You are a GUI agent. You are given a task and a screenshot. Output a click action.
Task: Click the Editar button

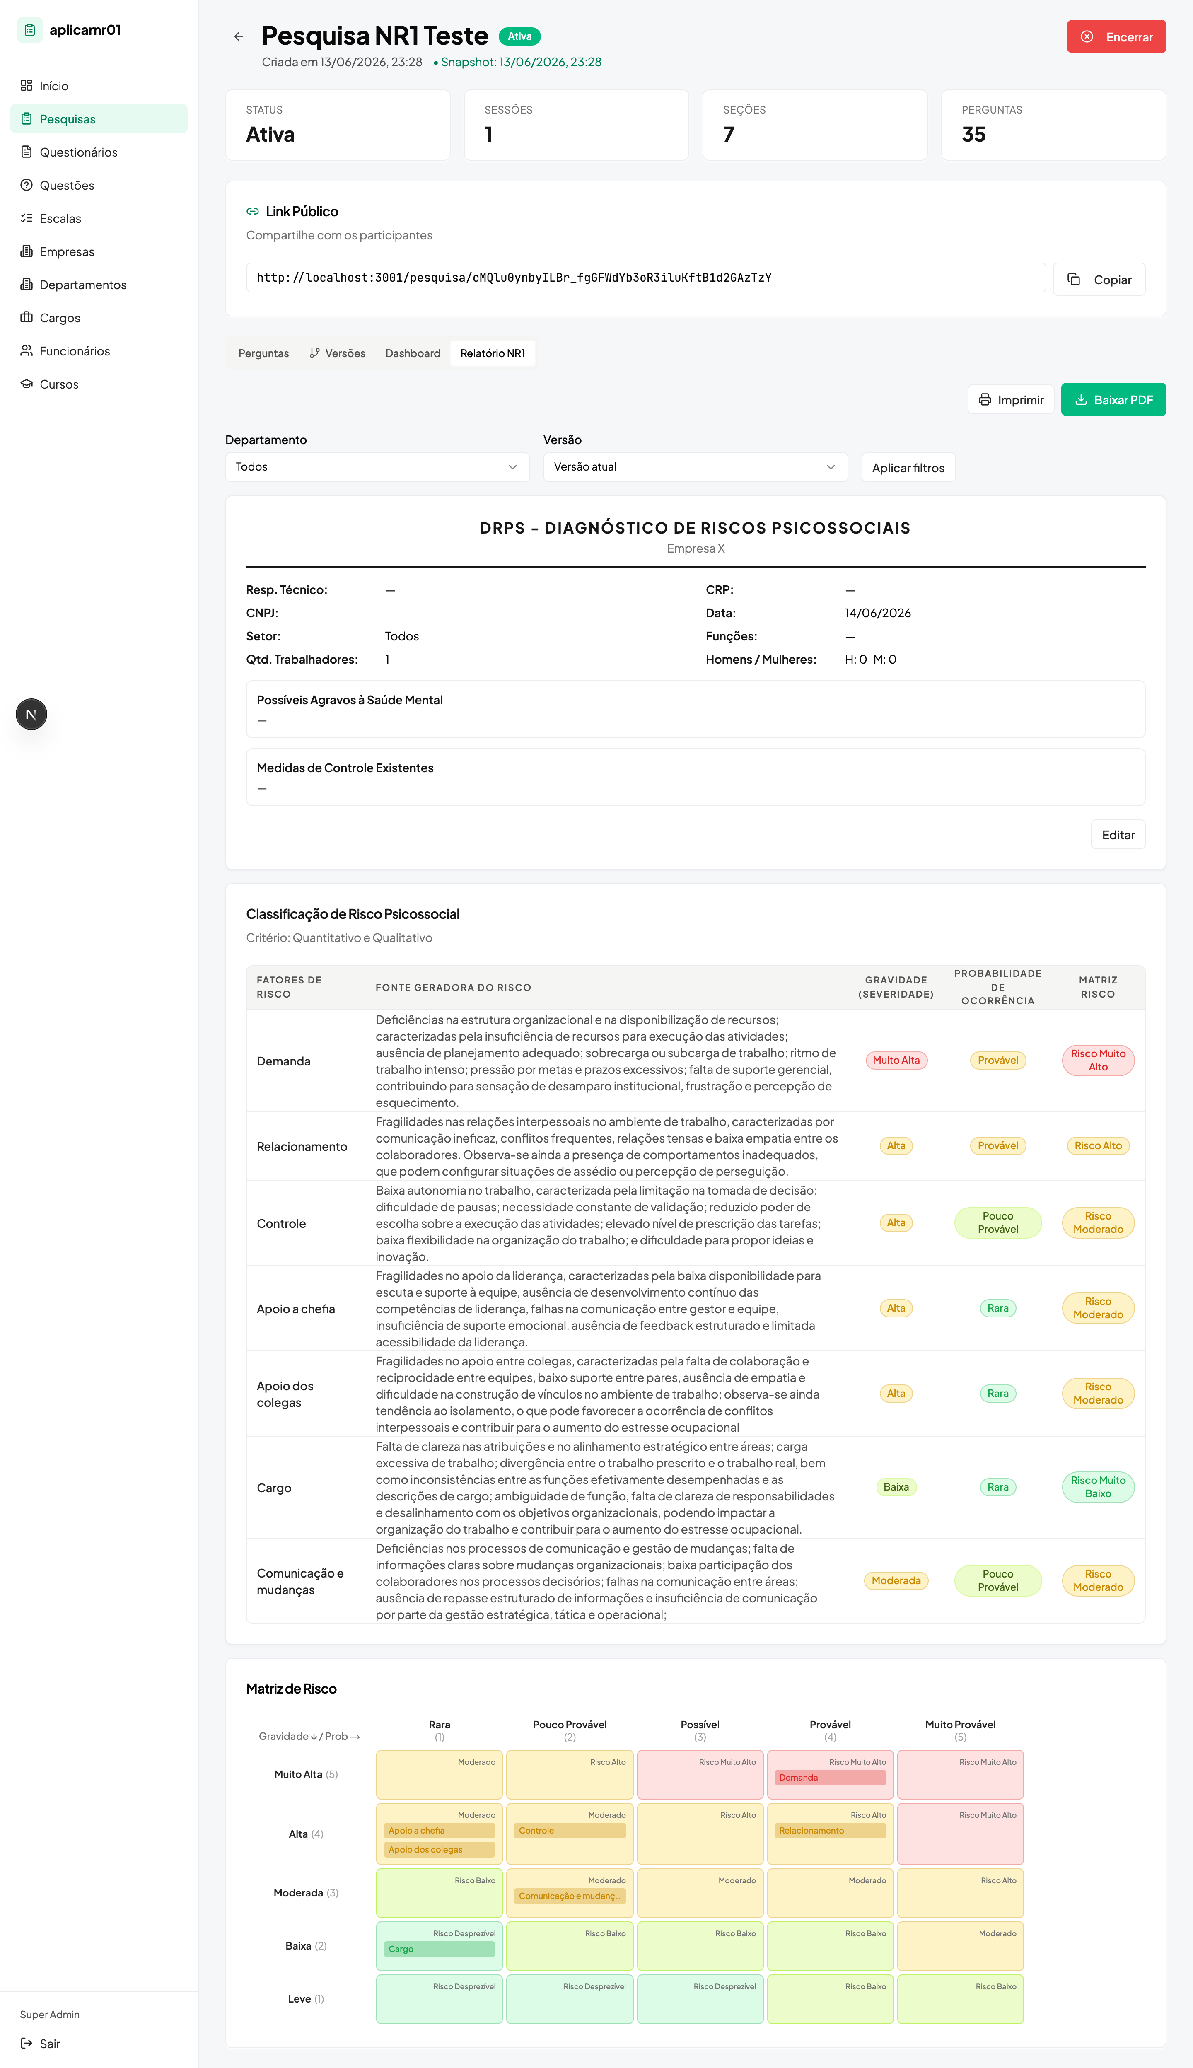[x=1118, y=835]
